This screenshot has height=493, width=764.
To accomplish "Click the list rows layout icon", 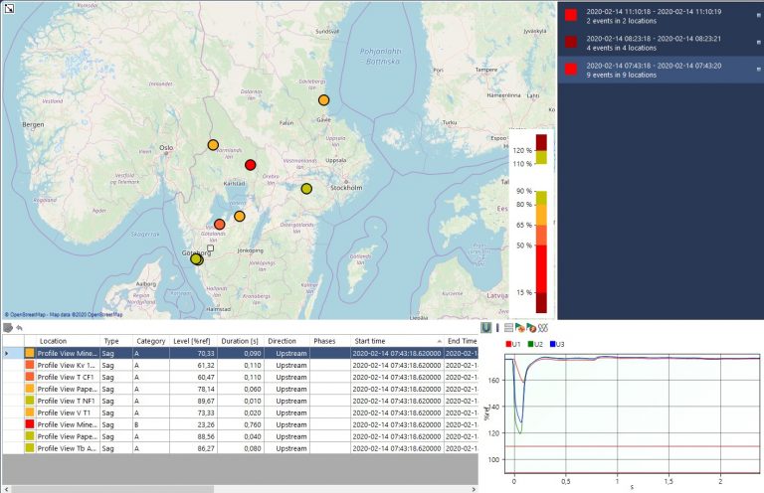I will coord(508,328).
